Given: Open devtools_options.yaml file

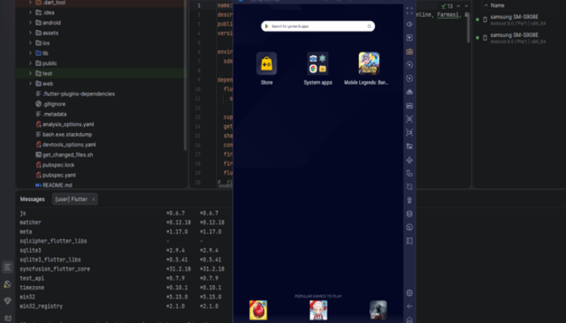Looking at the screenshot, I should tap(70, 145).
